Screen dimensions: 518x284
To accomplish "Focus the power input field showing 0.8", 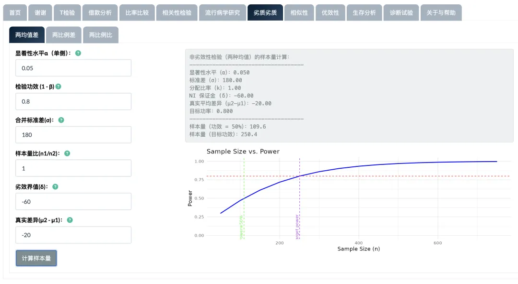I will pyautogui.click(x=73, y=101).
